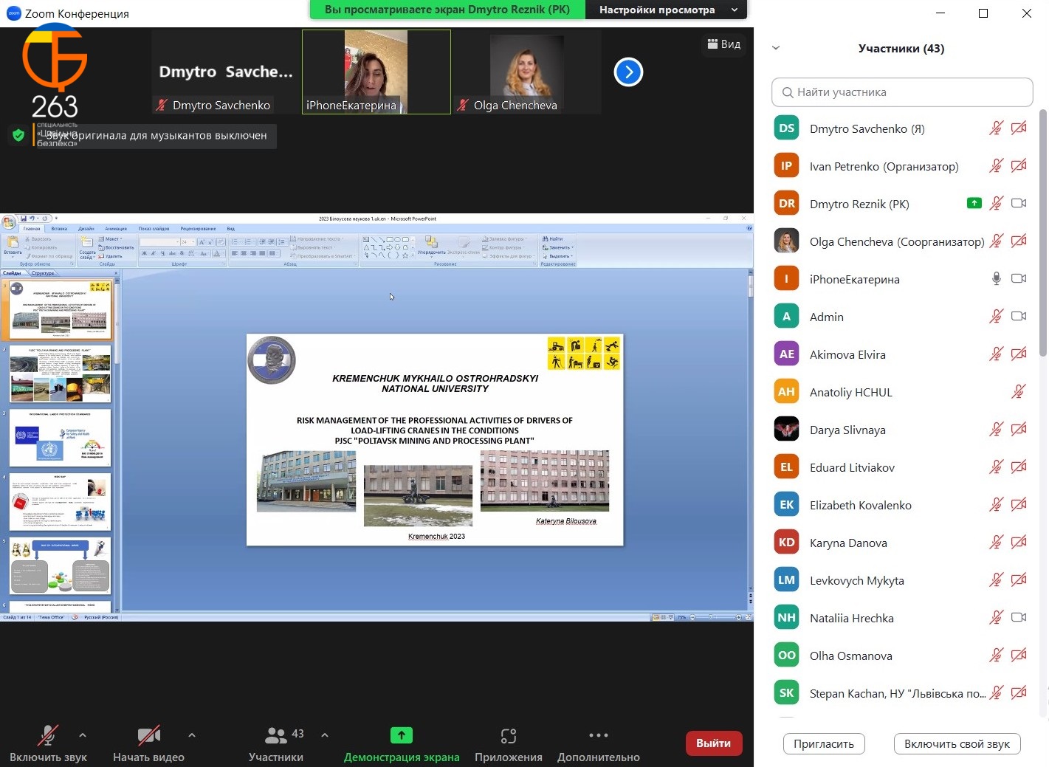The width and height of the screenshot is (1049, 767).
Task: Click camera icon in the Admin row
Action: [1019, 316]
